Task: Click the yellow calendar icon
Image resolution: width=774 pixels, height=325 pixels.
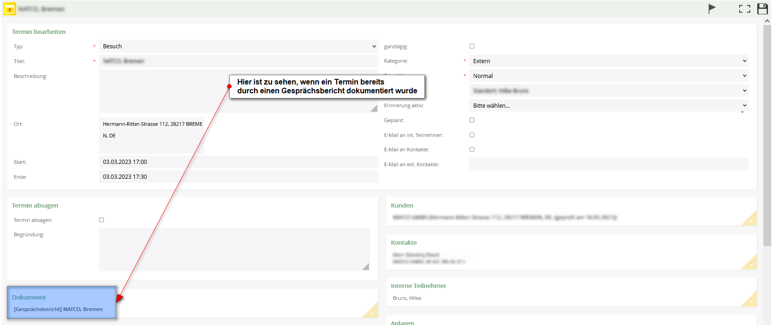Action: [10, 9]
